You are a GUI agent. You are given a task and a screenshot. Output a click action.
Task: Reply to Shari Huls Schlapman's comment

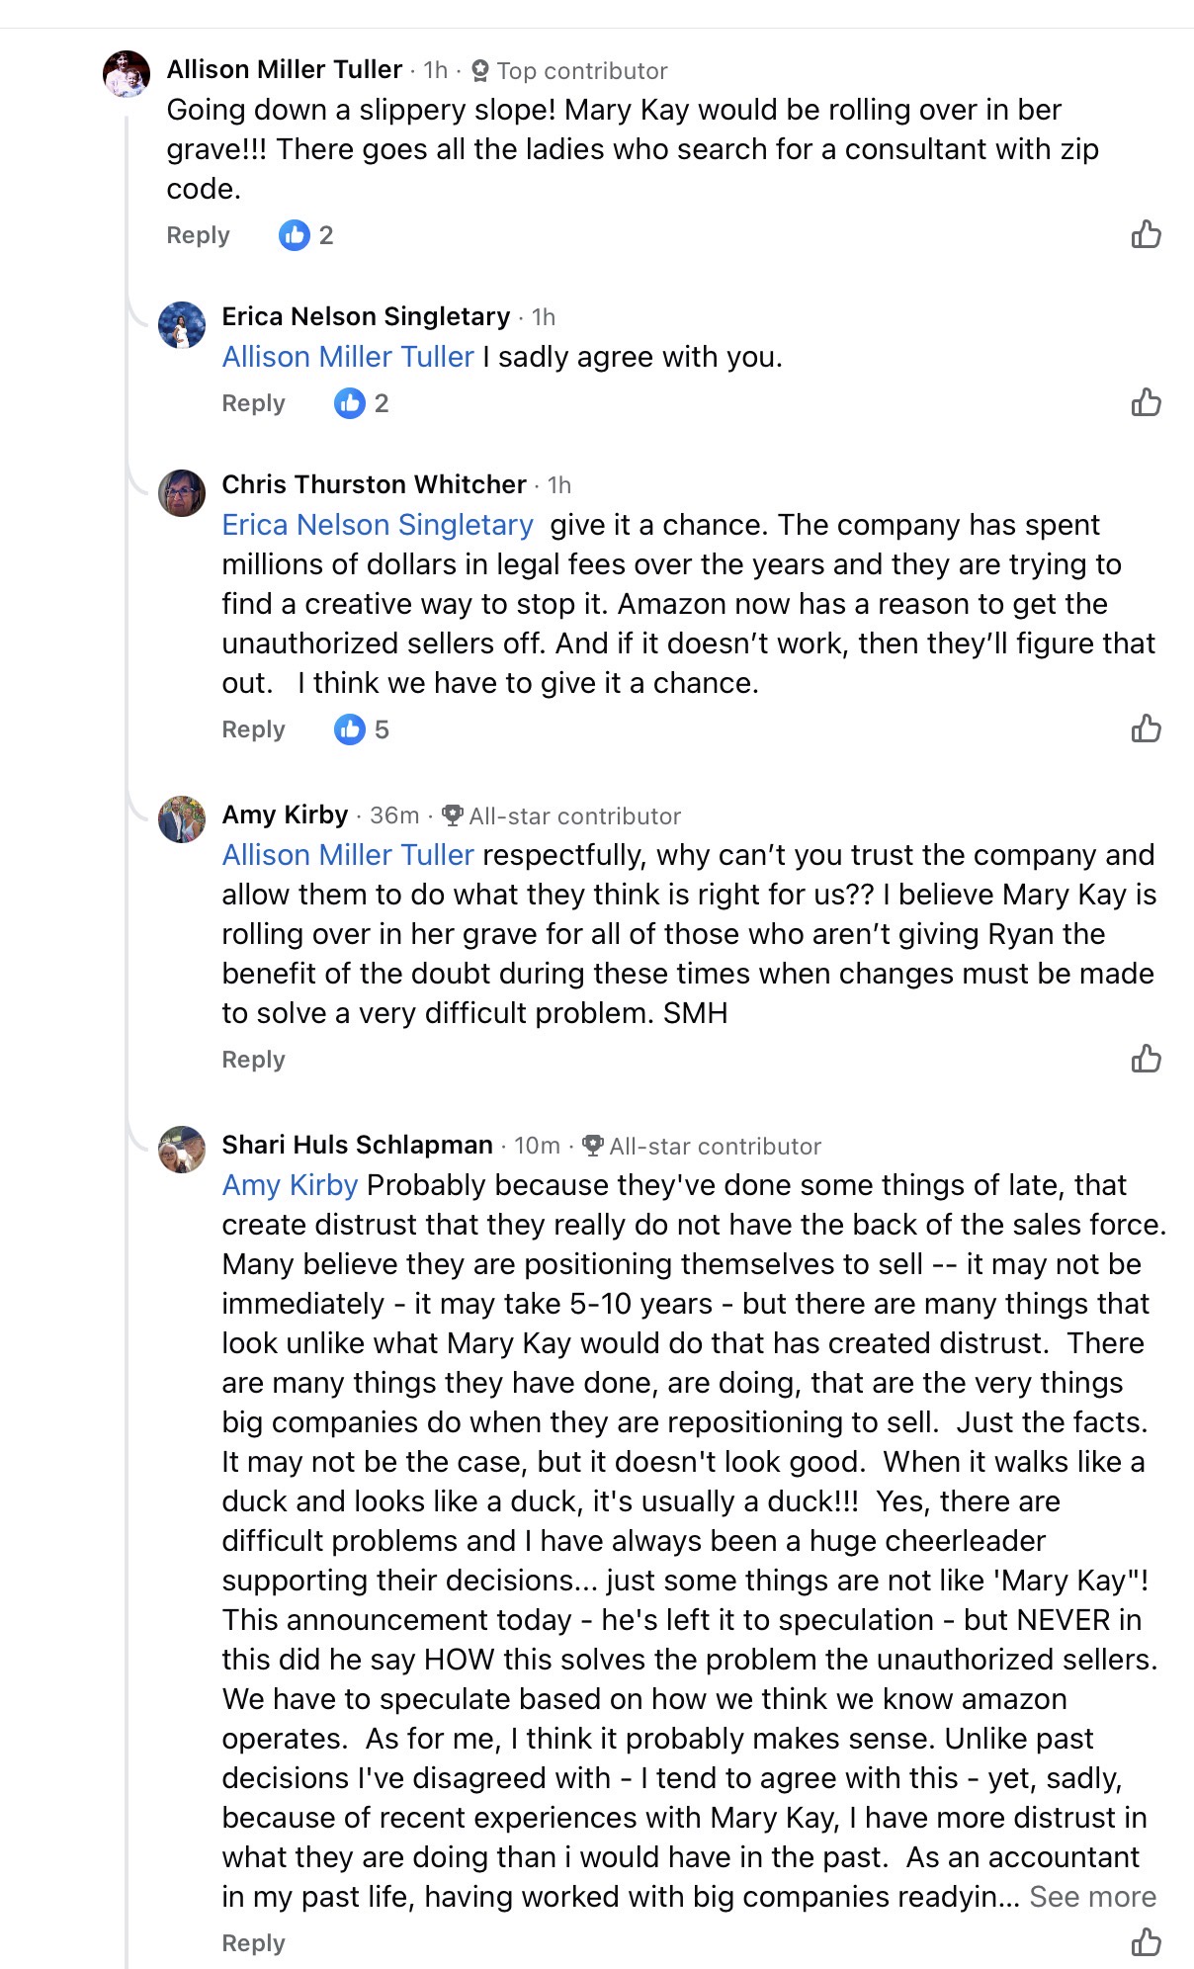click(253, 1943)
